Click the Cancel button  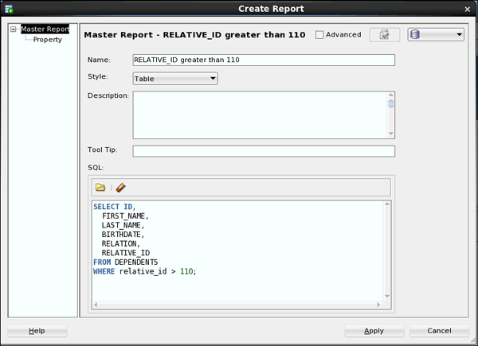click(439, 331)
